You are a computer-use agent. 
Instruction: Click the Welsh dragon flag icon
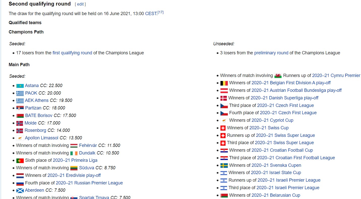pyautogui.click(x=278, y=75)
